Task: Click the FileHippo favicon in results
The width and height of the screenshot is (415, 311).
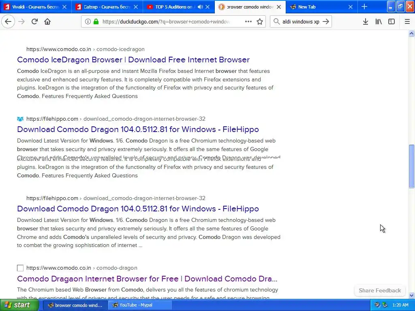Action: pos(20,119)
